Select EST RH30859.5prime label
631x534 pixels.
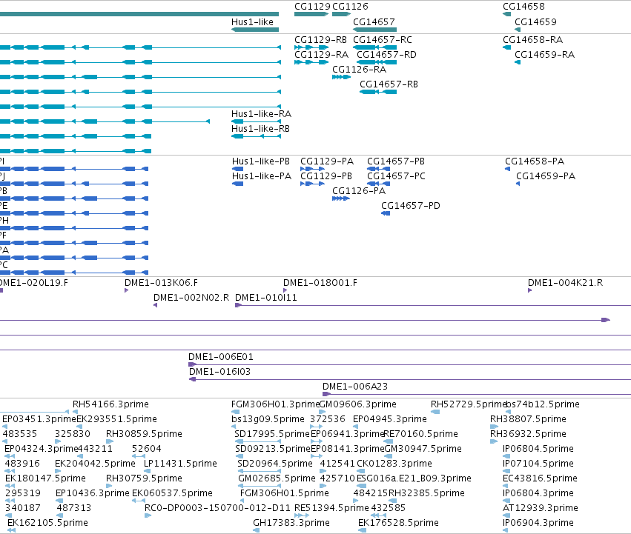[144, 434]
